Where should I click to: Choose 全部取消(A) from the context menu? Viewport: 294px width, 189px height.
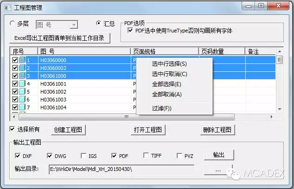pyautogui.click(x=166, y=94)
